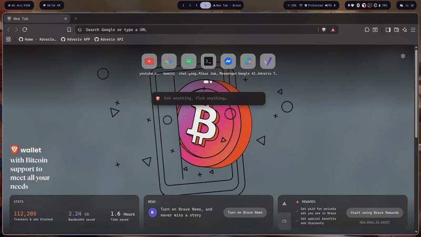Click the Brave Shields lion icon
Screen dimensions: 421x237
(324, 30)
